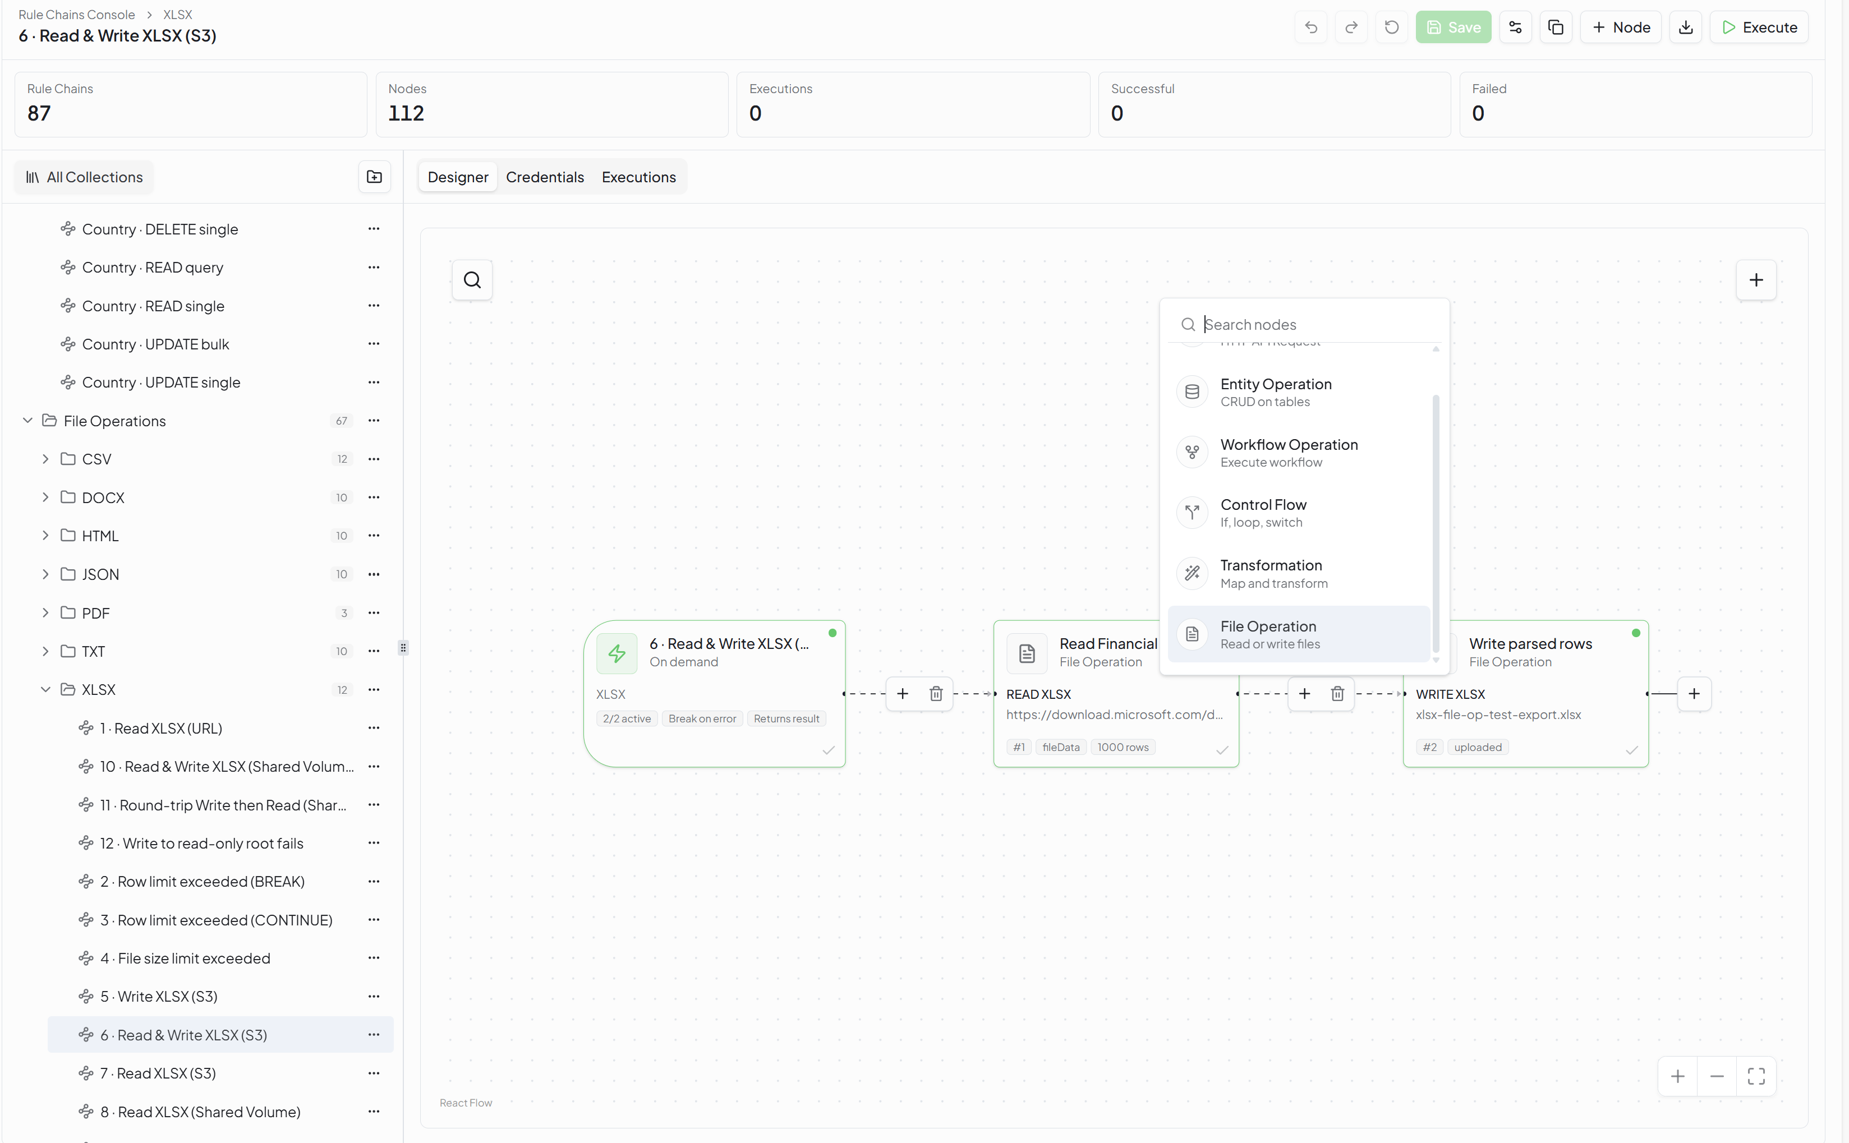Collapse the XLSX folder
Viewport: 1849px width, 1143px height.
(x=45, y=690)
